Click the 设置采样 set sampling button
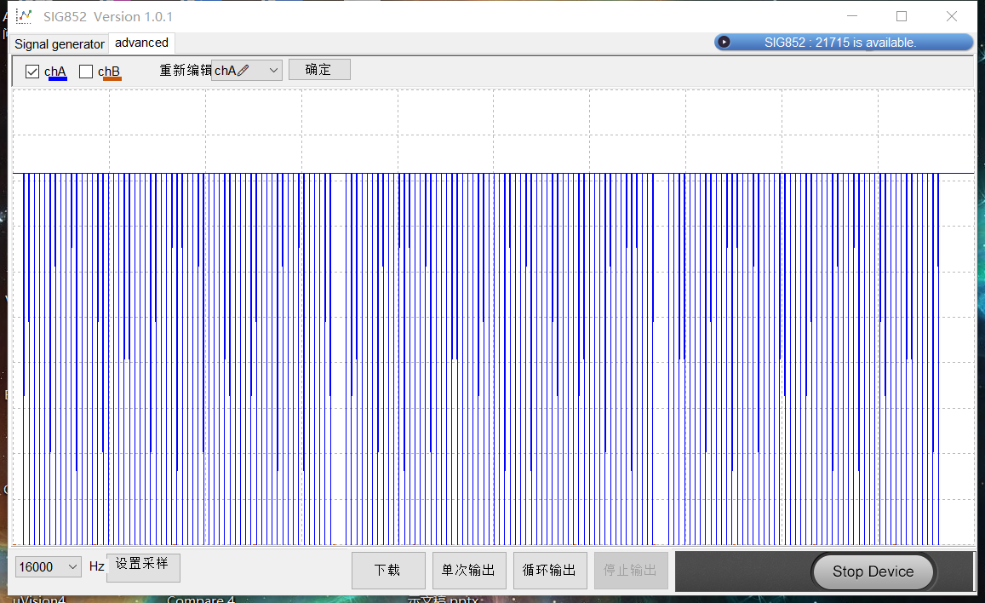 [142, 568]
